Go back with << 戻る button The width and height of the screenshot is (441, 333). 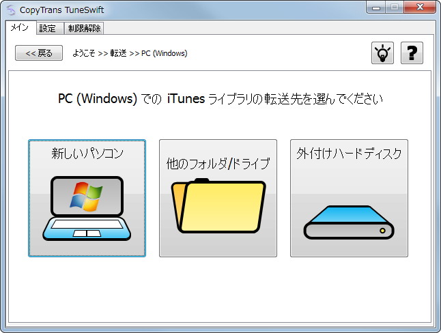(x=39, y=53)
